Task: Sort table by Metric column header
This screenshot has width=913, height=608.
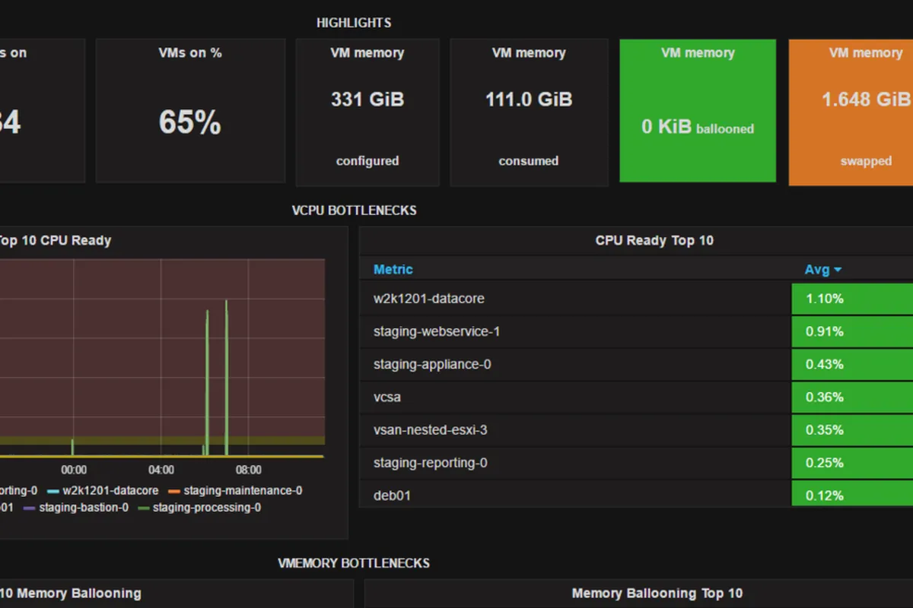Action: (x=393, y=270)
